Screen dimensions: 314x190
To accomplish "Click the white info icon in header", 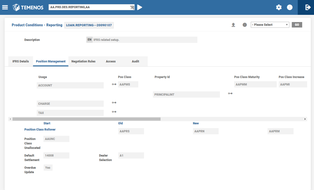I will 290,7.
